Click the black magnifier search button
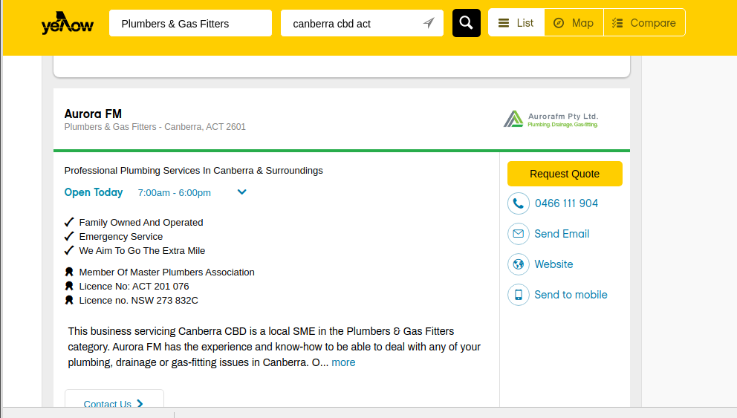Viewport: 737px width, 418px height. [x=466, y=23]
